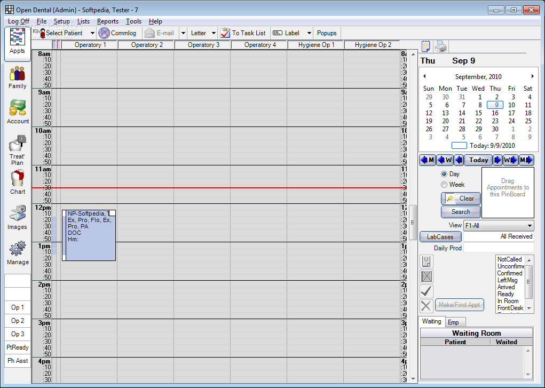Image resolution: width=545 pixels, height=388 pixels.
Task: Open the Manage module
Action: pyautogui.click(x=18, y=253)
